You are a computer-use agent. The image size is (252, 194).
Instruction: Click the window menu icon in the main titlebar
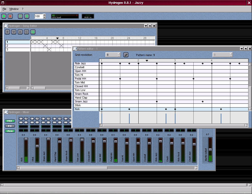click(x=3, y=3)
